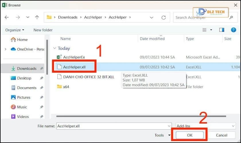Close the Browse dialog
Image resolution: width=241 pixels, height=143 pixels.
236,5
